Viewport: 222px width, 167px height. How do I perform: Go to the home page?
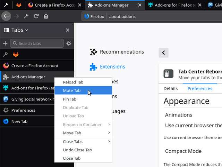click(46, 16)
